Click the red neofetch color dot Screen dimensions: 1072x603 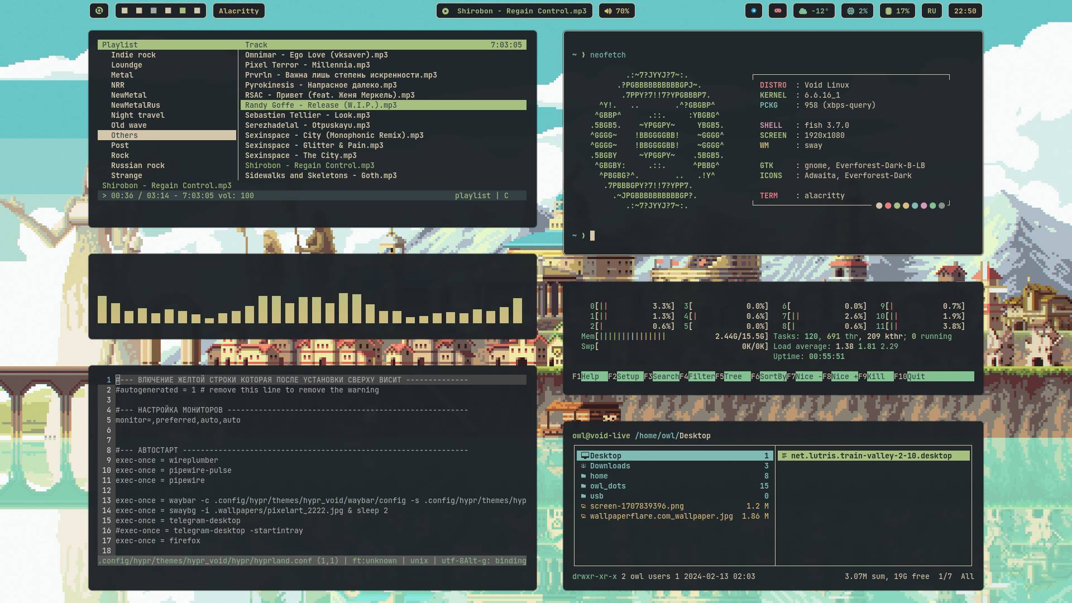point(888,205)
